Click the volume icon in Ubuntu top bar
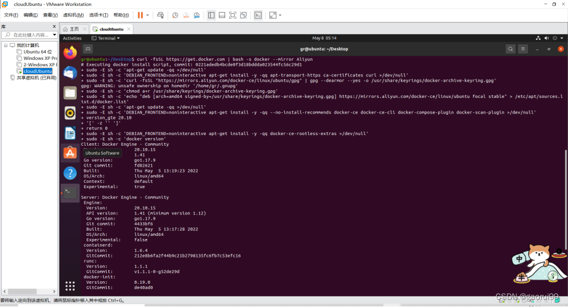Viewport: 568px width, 307px height. [x=546, y=38]
